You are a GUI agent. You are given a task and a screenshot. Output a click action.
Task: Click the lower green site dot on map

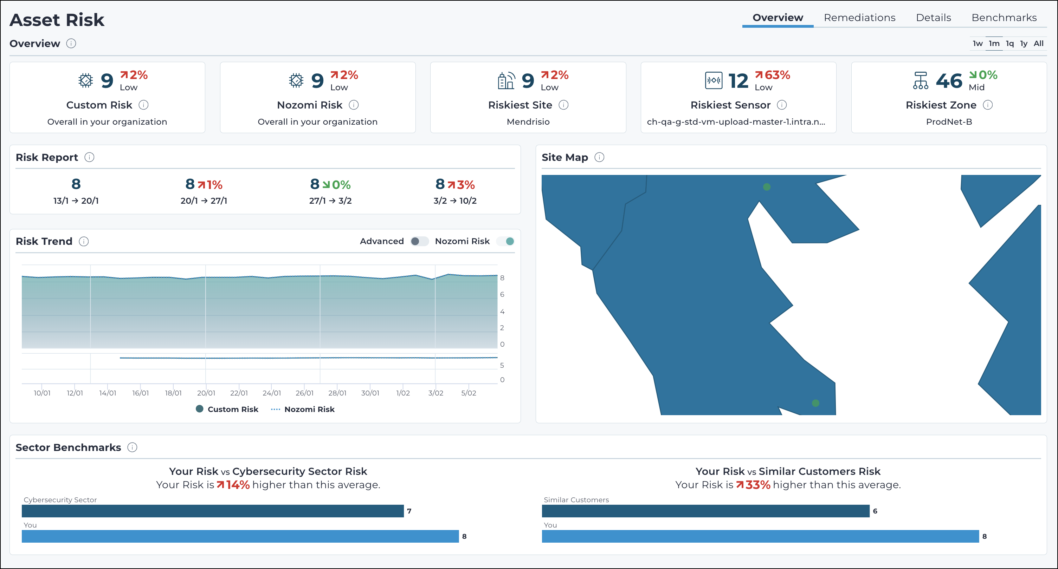pos(816,403)
